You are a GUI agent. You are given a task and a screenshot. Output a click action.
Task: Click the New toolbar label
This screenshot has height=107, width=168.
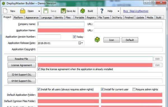(13, 11)
